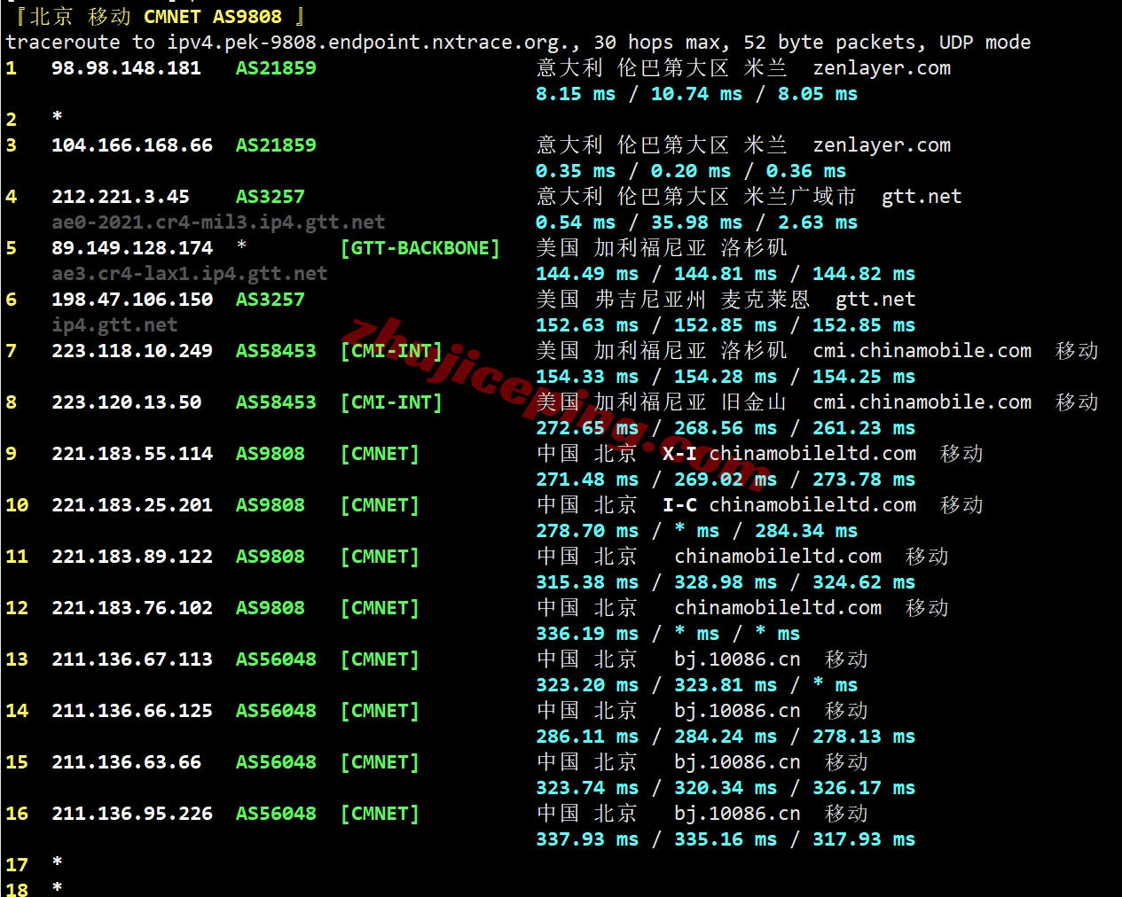
Task: Click IP address 223.118.10.249
Action: 132,351
